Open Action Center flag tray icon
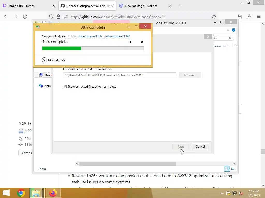The image size is (265, 198). tap(228, 193)
